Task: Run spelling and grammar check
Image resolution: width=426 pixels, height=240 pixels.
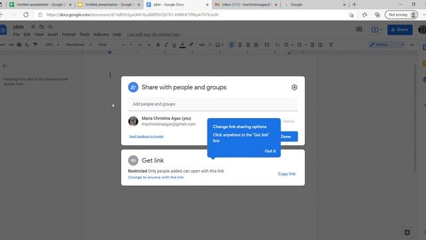Action: [x=27, y=45]
